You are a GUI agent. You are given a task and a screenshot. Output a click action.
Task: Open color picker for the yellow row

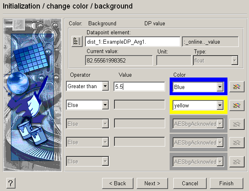(x=236, y=105)
